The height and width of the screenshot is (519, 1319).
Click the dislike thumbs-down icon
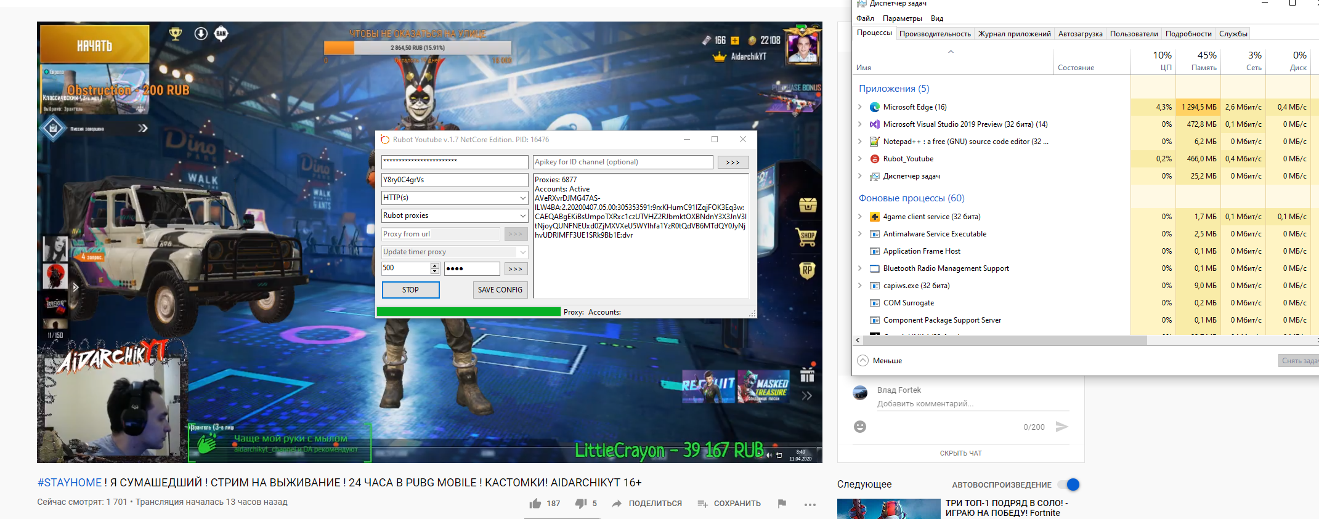[x=580, y=504]
